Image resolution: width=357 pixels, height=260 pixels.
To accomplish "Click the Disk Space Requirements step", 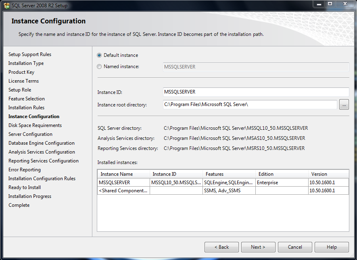I will tap(35, 125).
